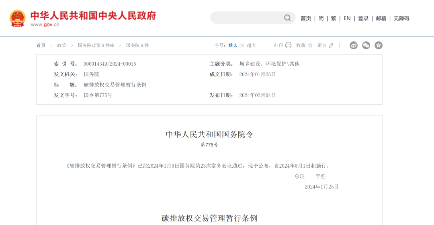Image resolution: width=434 pixels, height=225 pixels.
Task: Click the pencil icon next to 留言
Action: click(x=331, y=45)
